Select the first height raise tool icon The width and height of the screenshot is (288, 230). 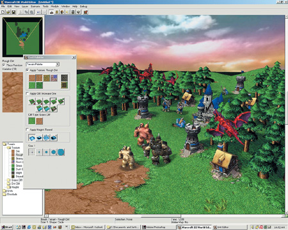[x=32, y=137]
